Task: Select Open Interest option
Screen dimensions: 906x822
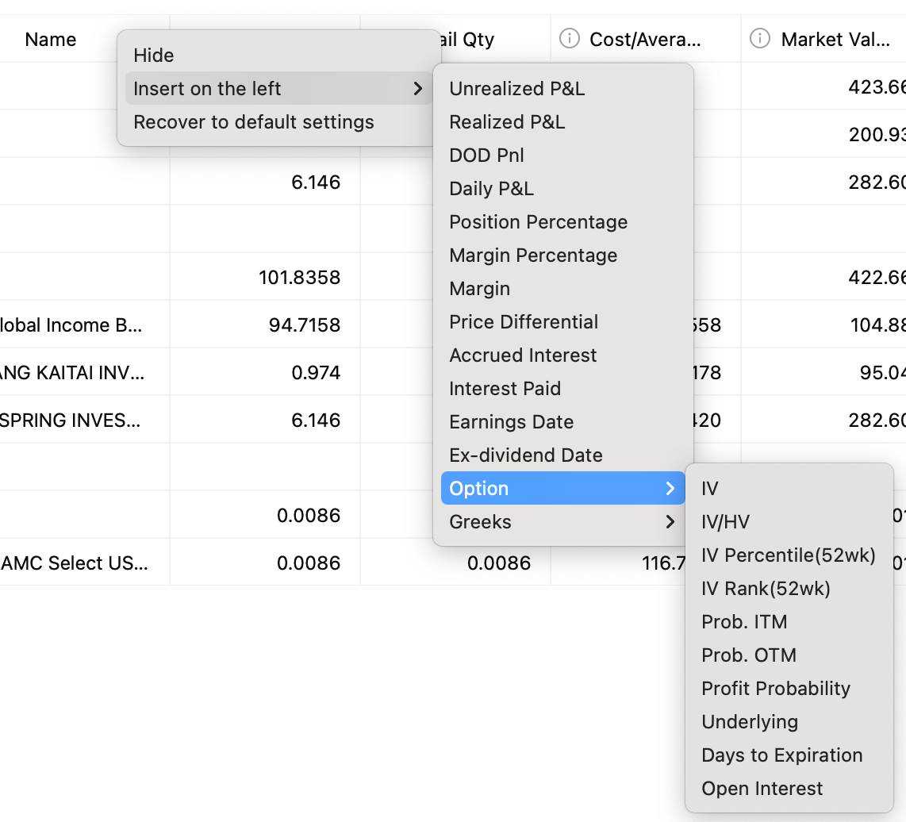Action: [x=762, y=789]
